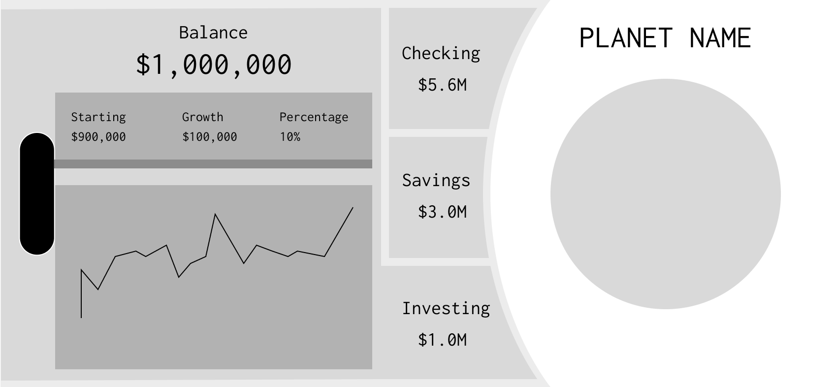Click the Balance title label
The height and width of the screenshot is (387, 839).
pos(213,32)
